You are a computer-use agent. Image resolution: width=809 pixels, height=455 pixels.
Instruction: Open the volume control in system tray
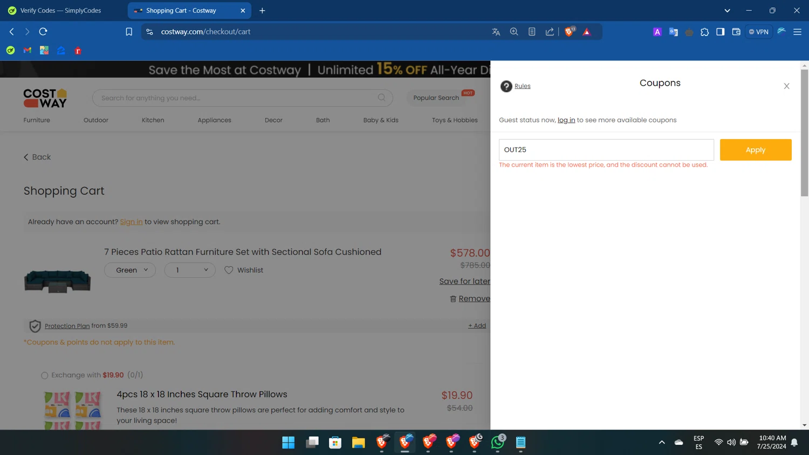(731, 443)
